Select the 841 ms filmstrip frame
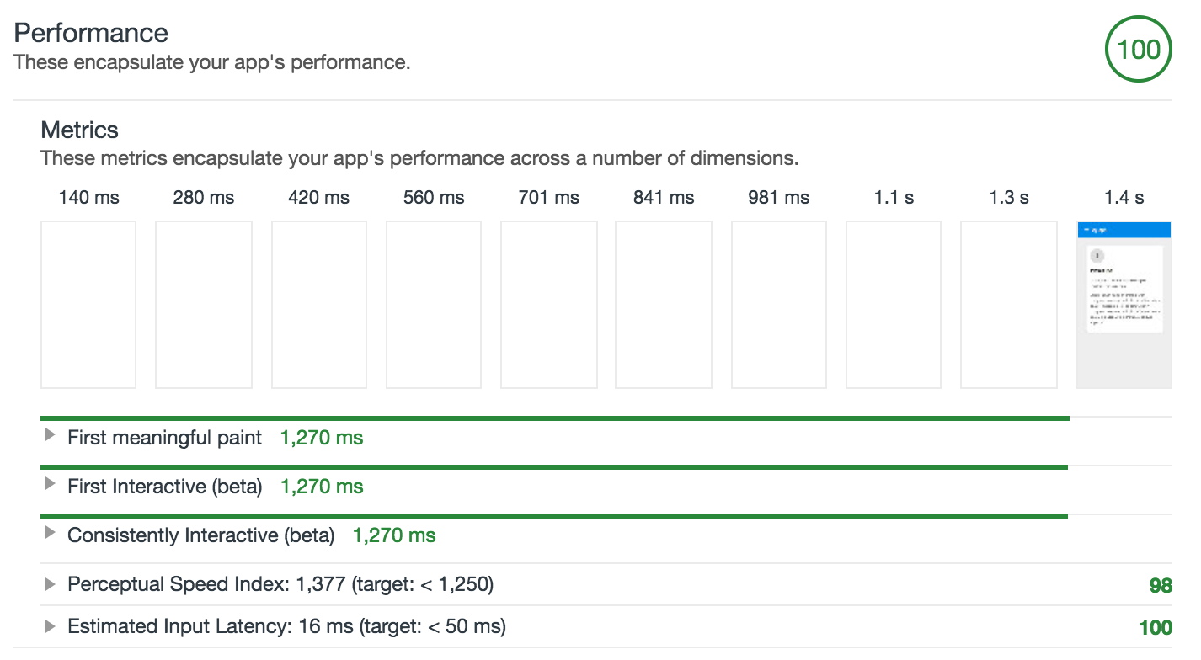The image size is (1201, 660). [x=664, y=305]
